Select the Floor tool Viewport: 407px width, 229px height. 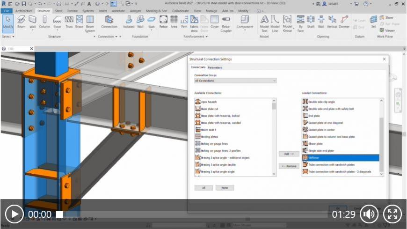click(57, 22)
